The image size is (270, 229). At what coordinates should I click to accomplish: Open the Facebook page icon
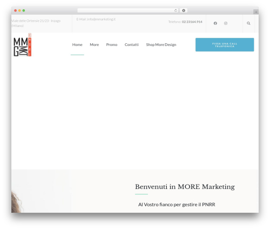215,23
